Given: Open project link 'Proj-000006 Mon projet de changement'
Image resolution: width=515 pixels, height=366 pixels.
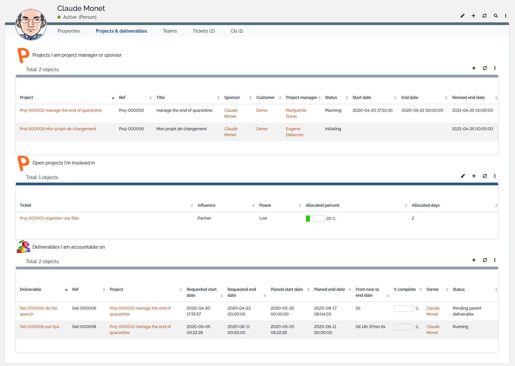Looking at the screenshot, I should (x=58, y=129).
